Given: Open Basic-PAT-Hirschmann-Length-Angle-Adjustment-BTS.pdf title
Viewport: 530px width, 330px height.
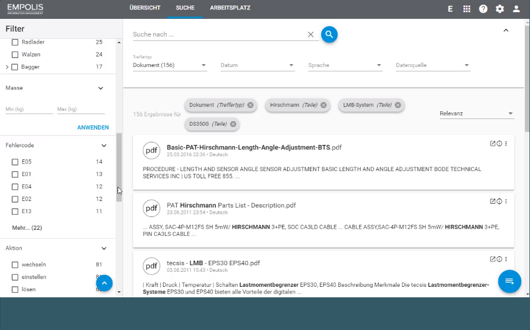Looking at the screenshot, I should [254, 147].
